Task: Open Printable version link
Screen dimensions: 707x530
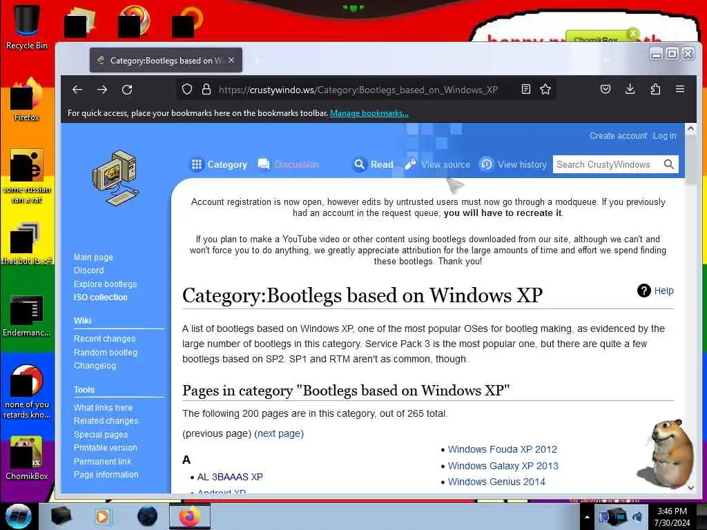Action: pyautogui.click(x=106, y=447)
